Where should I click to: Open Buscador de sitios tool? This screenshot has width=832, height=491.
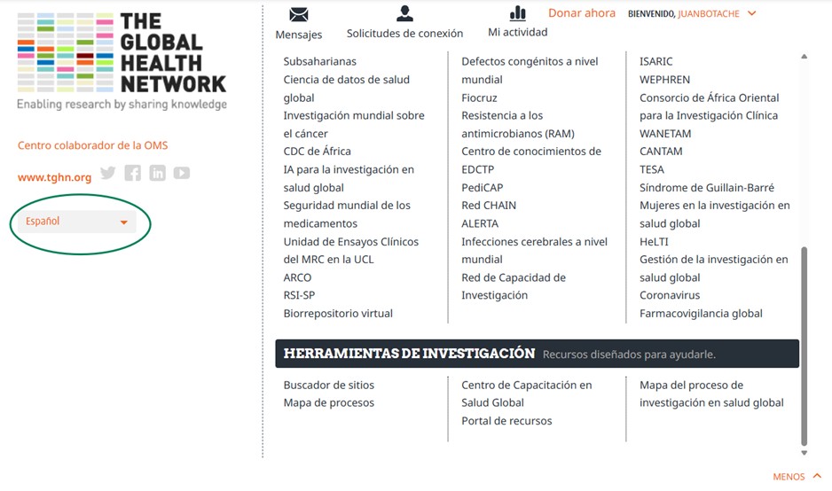tap(328, 385)
